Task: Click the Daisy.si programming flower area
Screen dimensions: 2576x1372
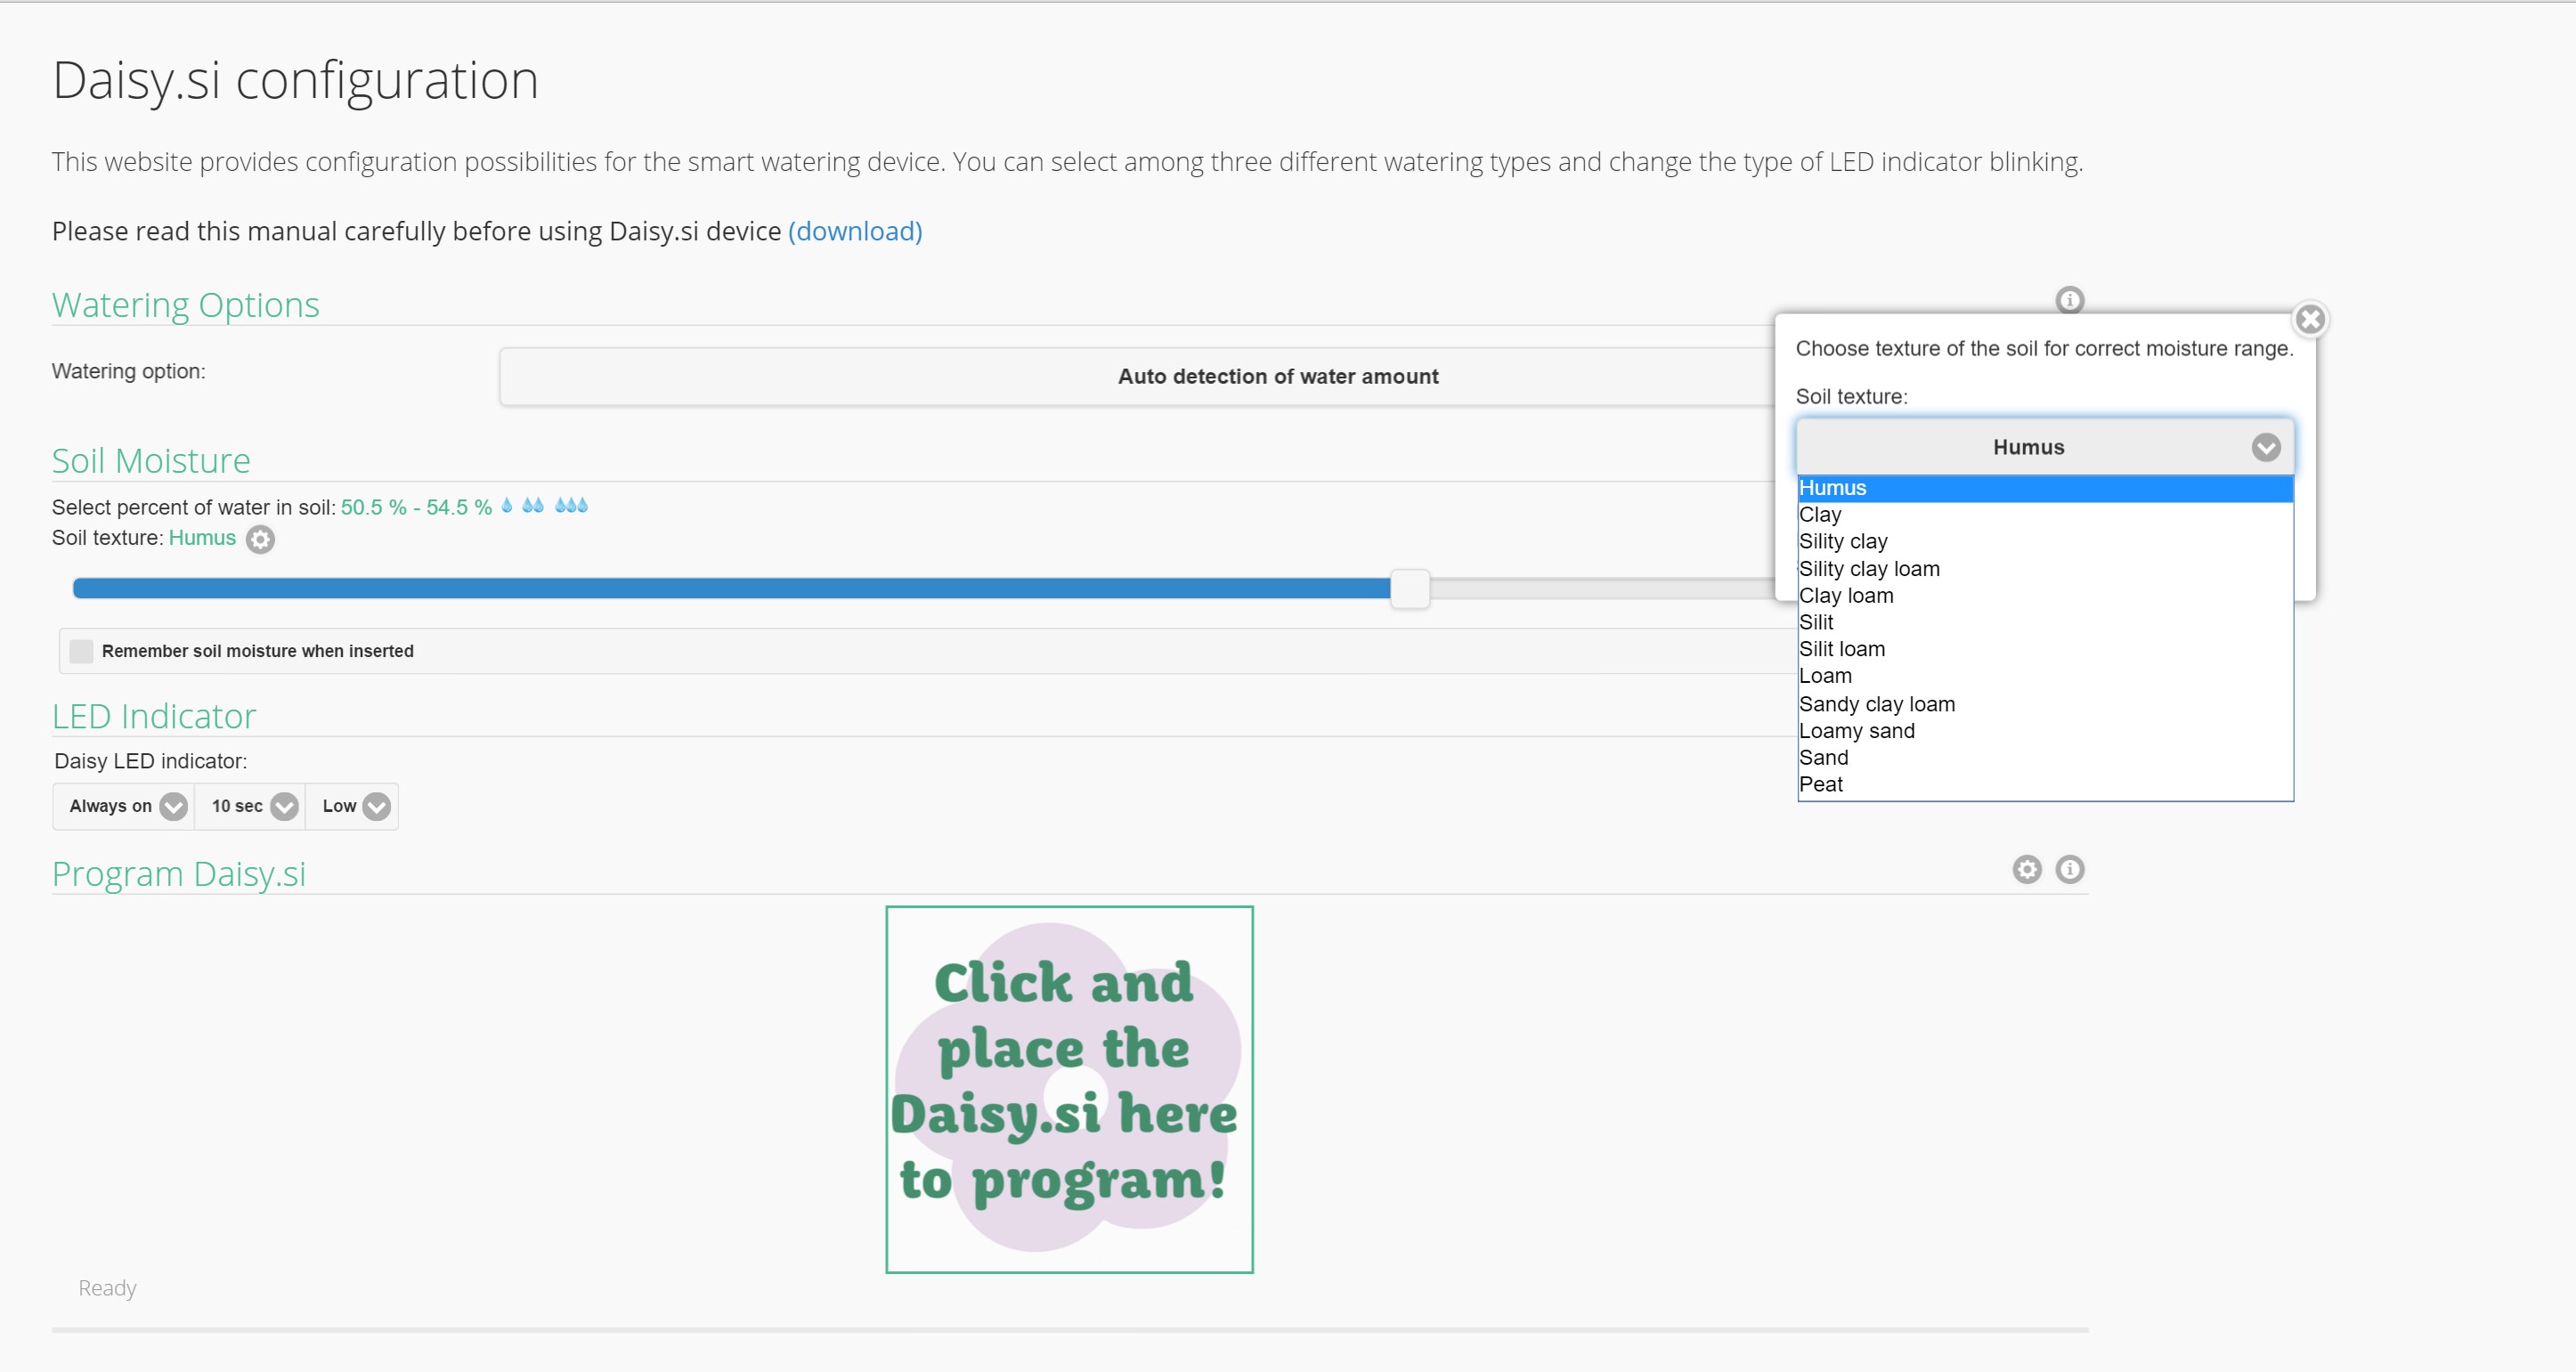Action: 1069,1089
